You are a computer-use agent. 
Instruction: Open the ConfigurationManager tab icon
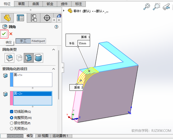34,18
